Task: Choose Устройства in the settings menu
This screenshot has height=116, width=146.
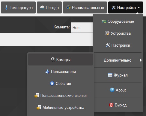Action: click(118, 33)
